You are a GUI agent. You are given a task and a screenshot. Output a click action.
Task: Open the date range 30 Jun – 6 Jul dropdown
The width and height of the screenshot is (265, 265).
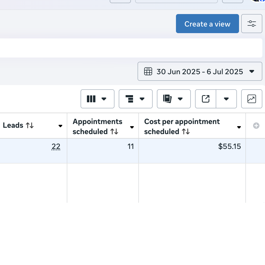click(200, 71)
